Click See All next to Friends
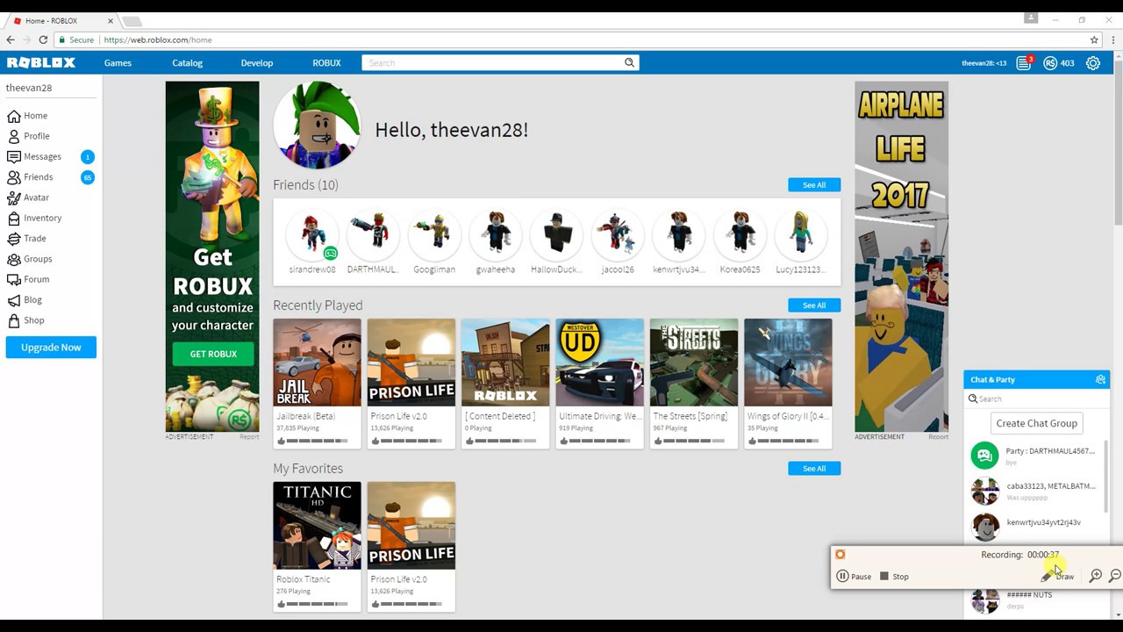1123x632 pixels. point(814,184)
